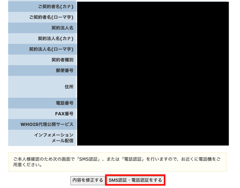The width and height of the screenshot is (240, 188).
Task: Click the redacted value beside 契約者種別
Action: point(153,60)
